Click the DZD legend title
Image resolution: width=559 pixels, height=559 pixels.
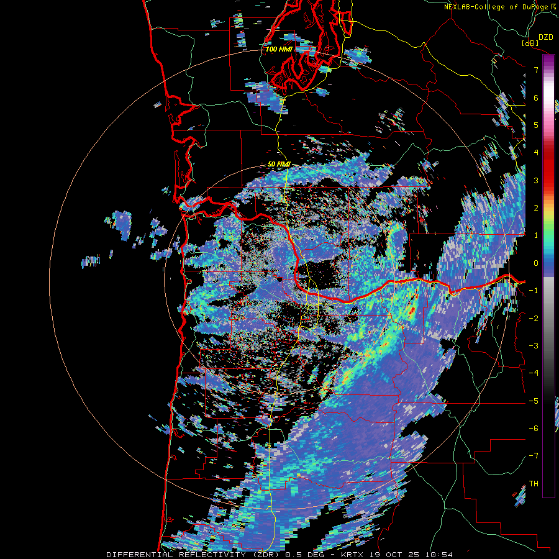(x=546, y=37)
